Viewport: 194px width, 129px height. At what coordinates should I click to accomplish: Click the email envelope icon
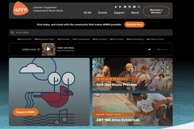pyautogui.click(x=125, y=7)
